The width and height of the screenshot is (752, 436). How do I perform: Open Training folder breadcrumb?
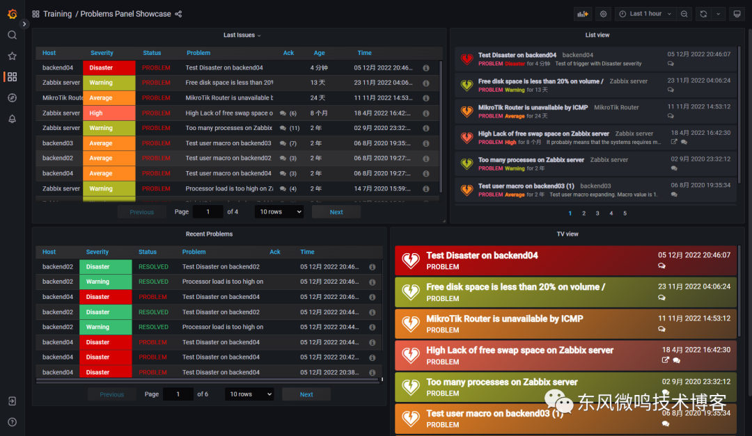click(x=58, y=14)
